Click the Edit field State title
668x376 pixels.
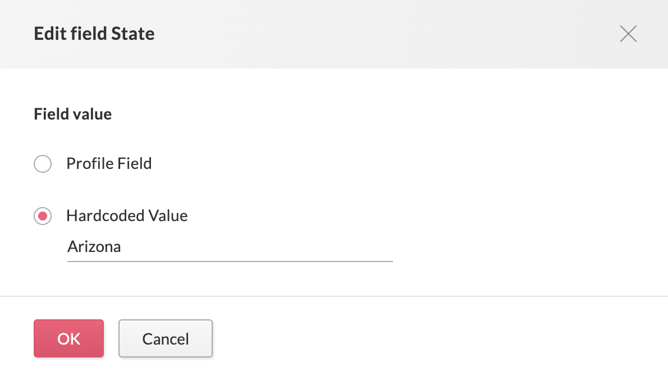[94, 34]
